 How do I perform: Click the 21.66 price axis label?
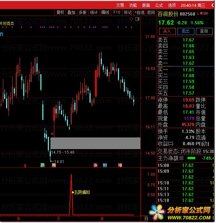[x=150, y=37]
